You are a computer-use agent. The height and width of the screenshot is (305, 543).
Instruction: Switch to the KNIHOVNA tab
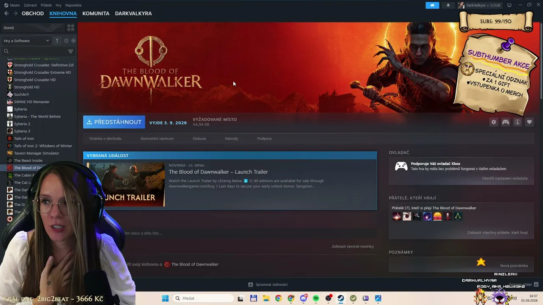coord(63,14)
